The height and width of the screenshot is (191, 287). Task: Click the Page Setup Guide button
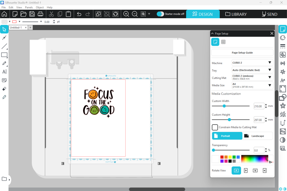pyautogui.click(x=242, y=53)
